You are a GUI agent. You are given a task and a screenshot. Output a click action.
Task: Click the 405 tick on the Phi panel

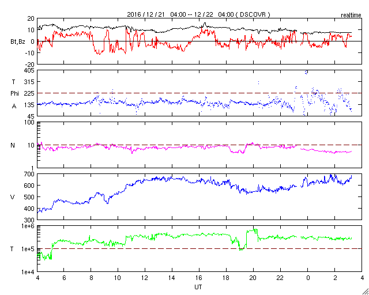coord(29,70)
